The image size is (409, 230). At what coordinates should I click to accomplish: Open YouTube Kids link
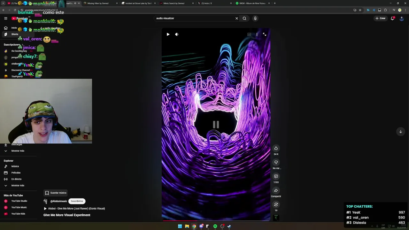point(18,214)
